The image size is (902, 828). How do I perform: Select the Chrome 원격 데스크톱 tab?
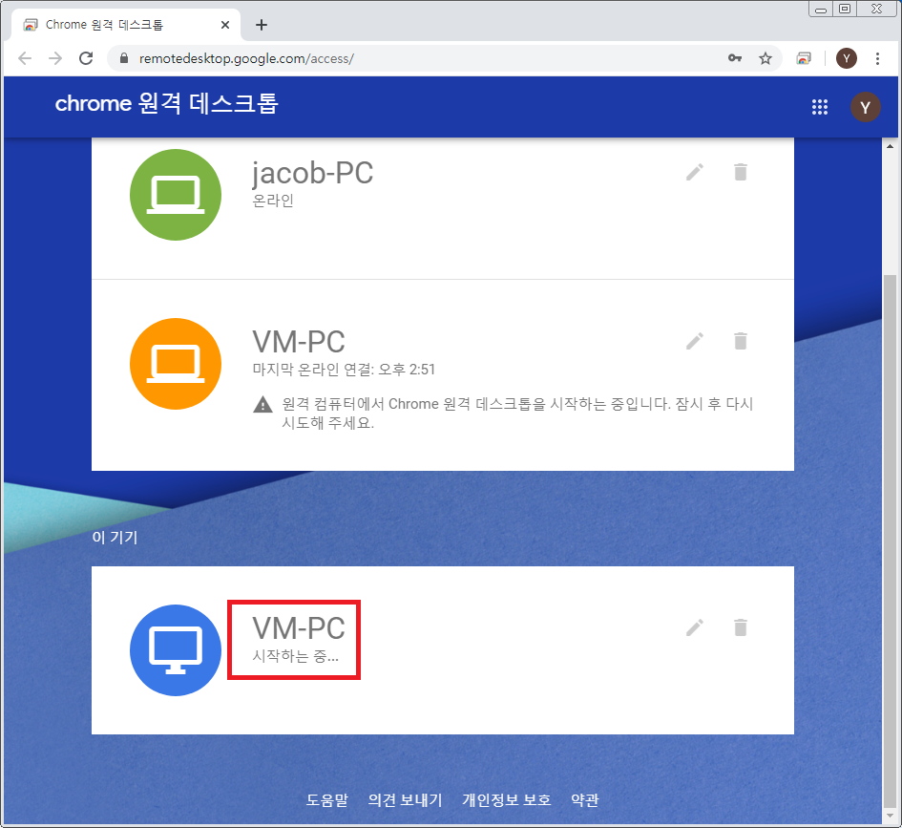tap(125, 25)
